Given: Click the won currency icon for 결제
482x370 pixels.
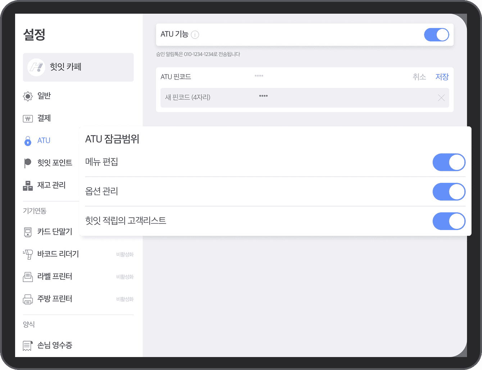Looking at the screenshot, I should pos(28,118).
